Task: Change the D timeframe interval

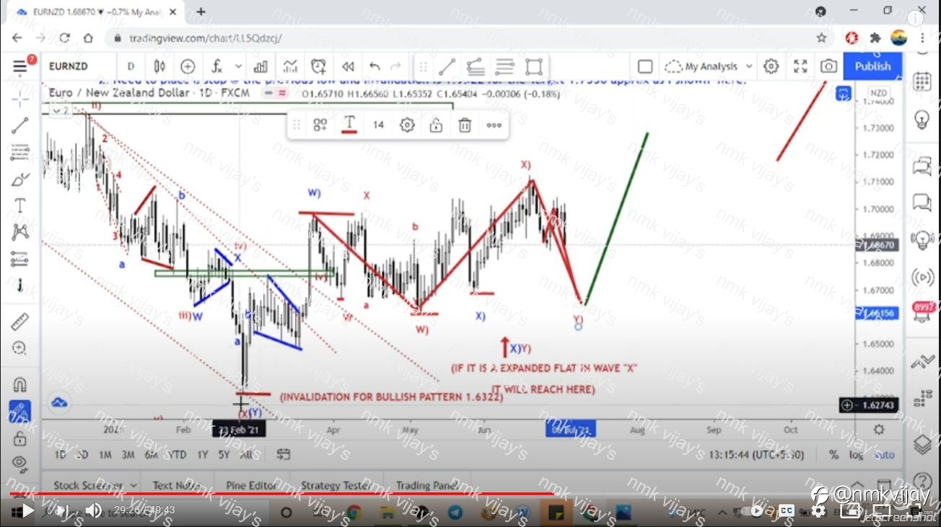Action: (131, 66)
